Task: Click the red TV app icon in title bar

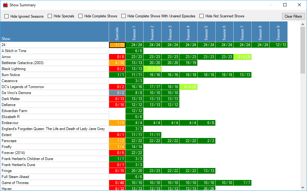Action: tap(5, 5)
